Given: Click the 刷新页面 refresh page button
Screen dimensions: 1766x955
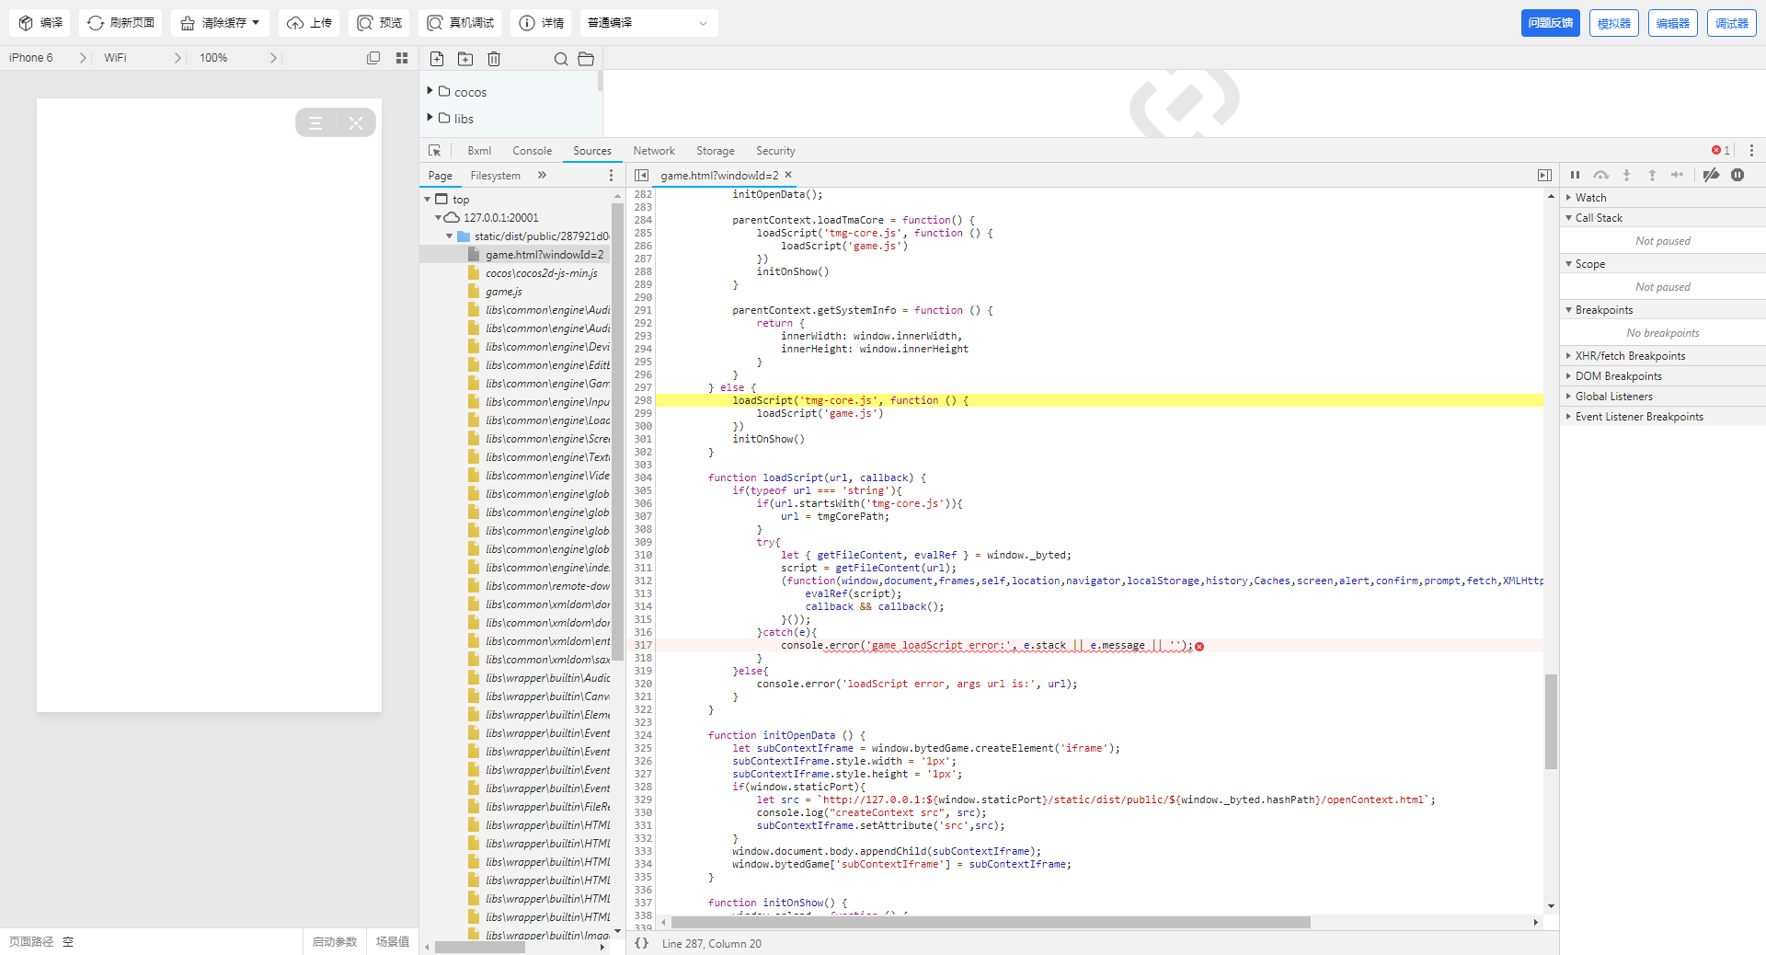Looking at the screenshot, I should pos(120,23).
